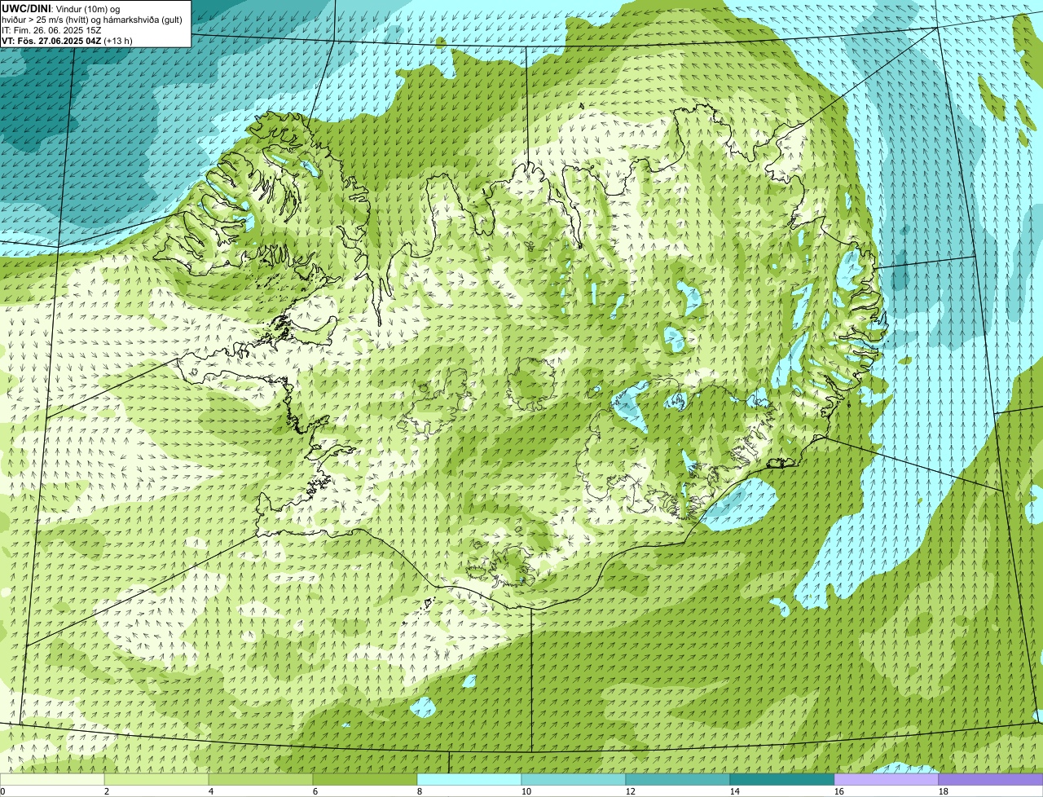
Task: Click the '10' scale label
Action: [526, 791]
